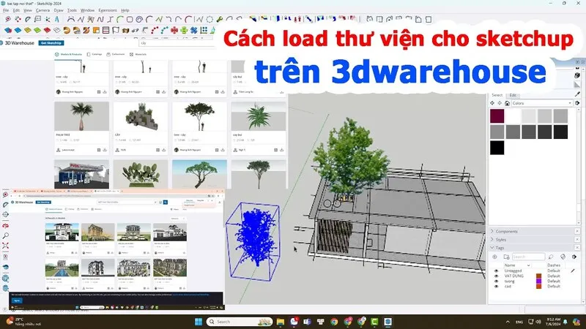Click the Get SketchUp button

pos(51,43)
